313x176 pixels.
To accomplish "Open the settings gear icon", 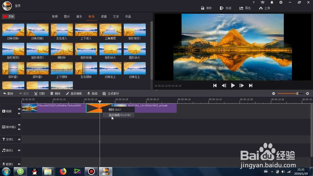I will click(281, 3).
